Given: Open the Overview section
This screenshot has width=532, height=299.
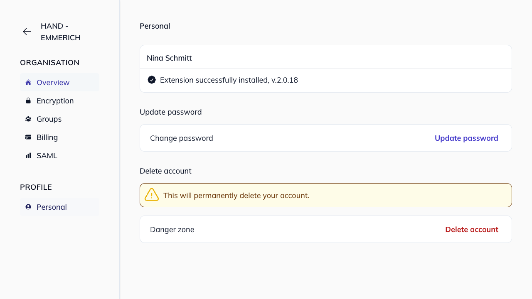Looking at the screenshot, I should [53, 82].
